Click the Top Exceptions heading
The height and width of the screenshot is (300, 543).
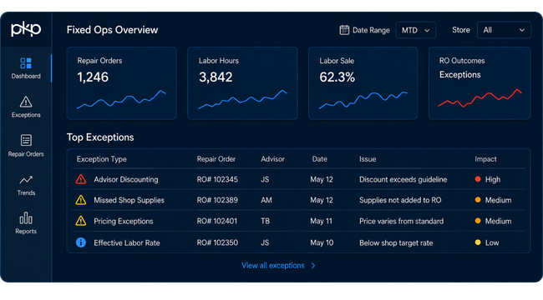[x=100, y=137]
